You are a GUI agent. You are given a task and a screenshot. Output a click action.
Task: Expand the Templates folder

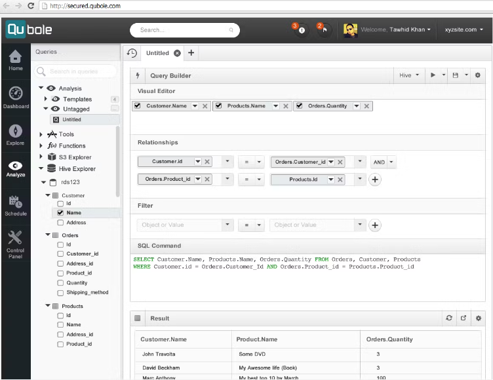[x=46, y=99]
